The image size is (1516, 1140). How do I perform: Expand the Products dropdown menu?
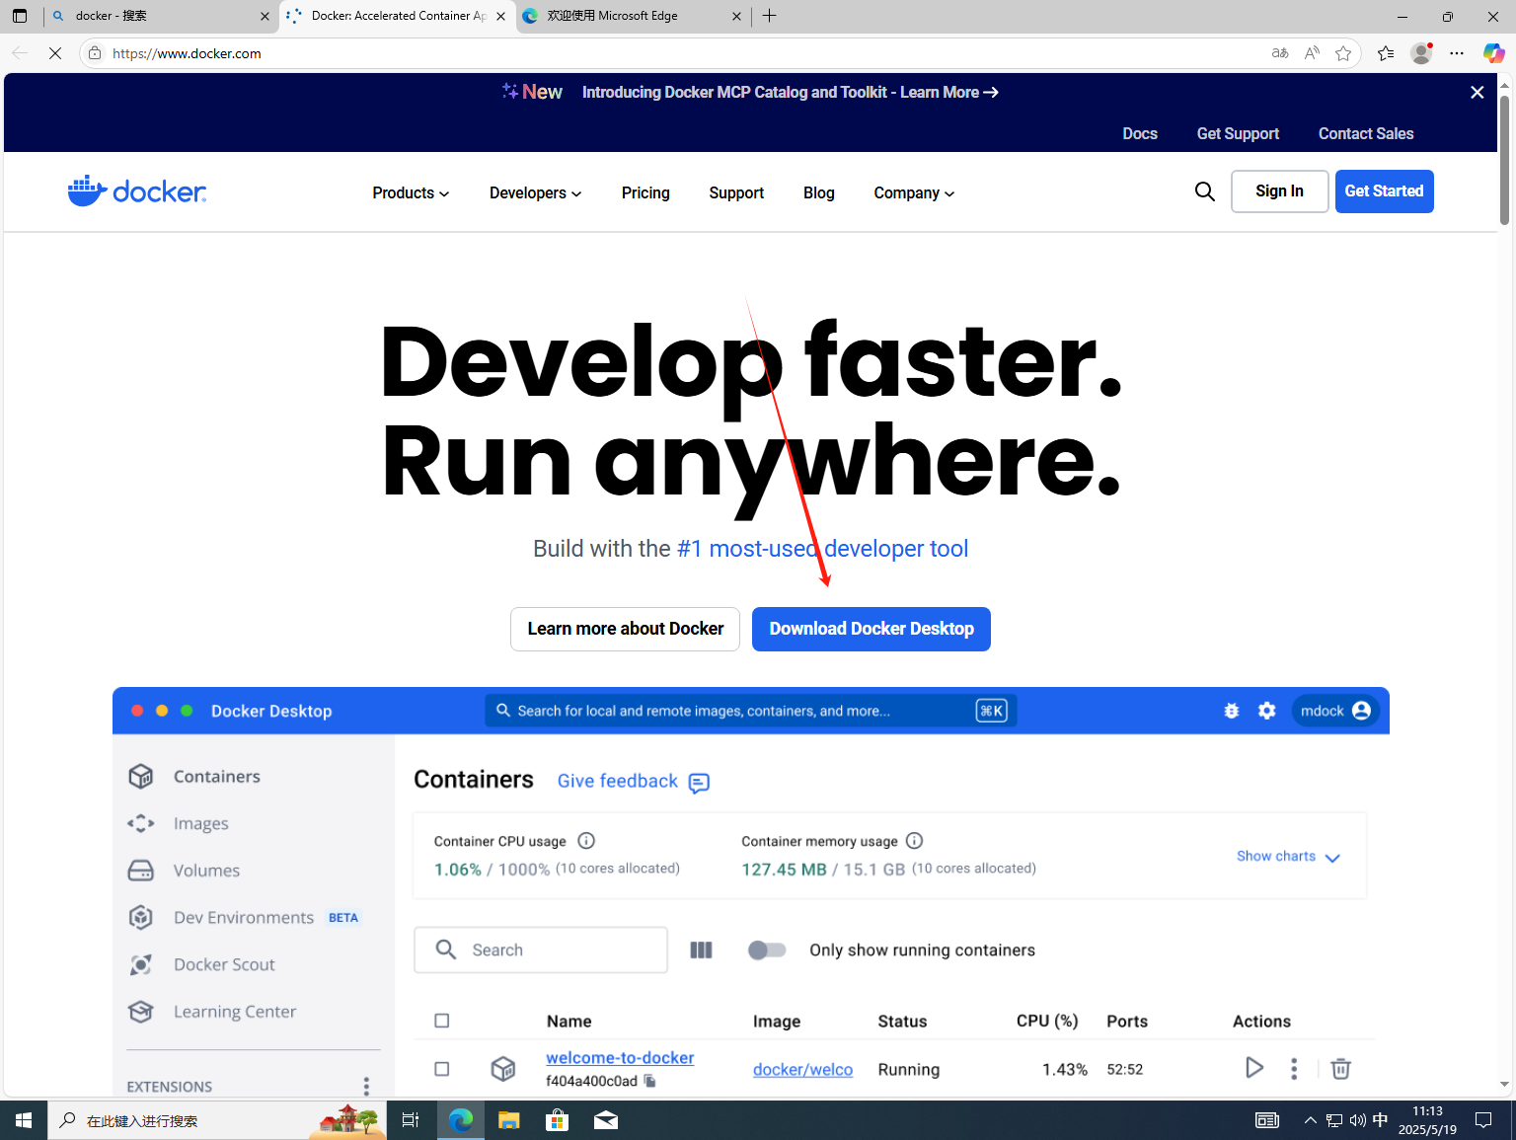(x=411, y=192)
